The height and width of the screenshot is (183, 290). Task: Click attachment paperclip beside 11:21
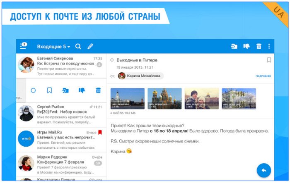[x=91, y=107]
